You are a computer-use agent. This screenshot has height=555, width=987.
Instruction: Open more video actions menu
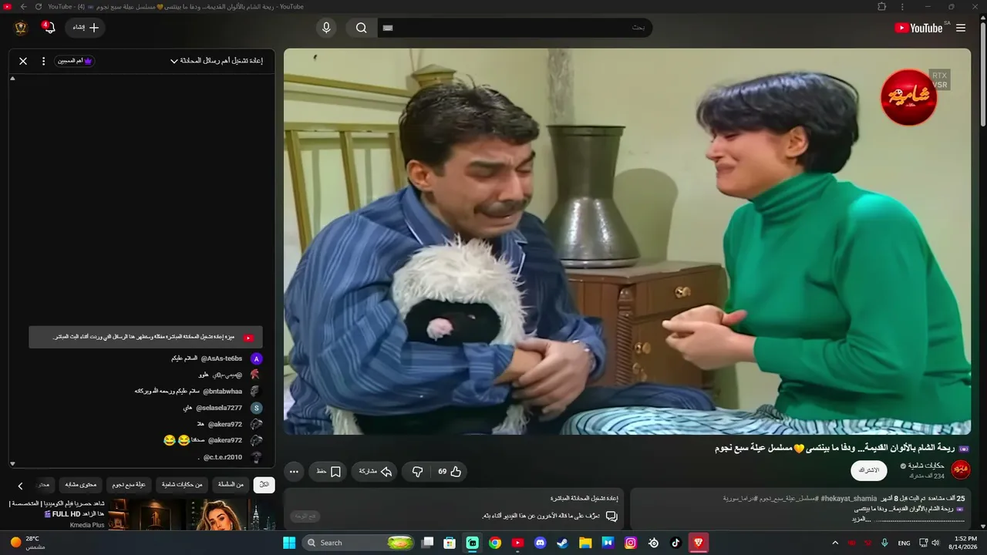click(x=294, y=471)
